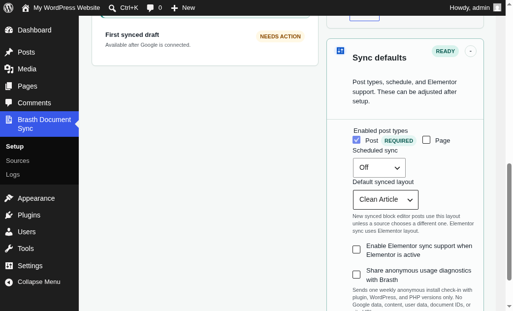Click the Default synced layout label
513x311 pixels.
[x=383, y=182]
